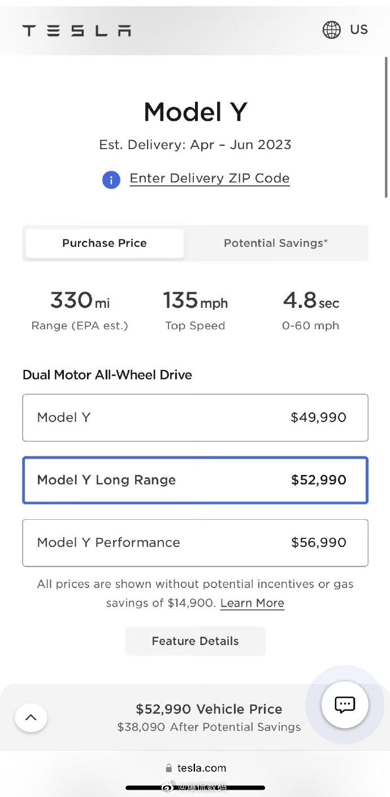Switch to Potential Savings tab
Screen dimensions: 390x797
(276, 243)
